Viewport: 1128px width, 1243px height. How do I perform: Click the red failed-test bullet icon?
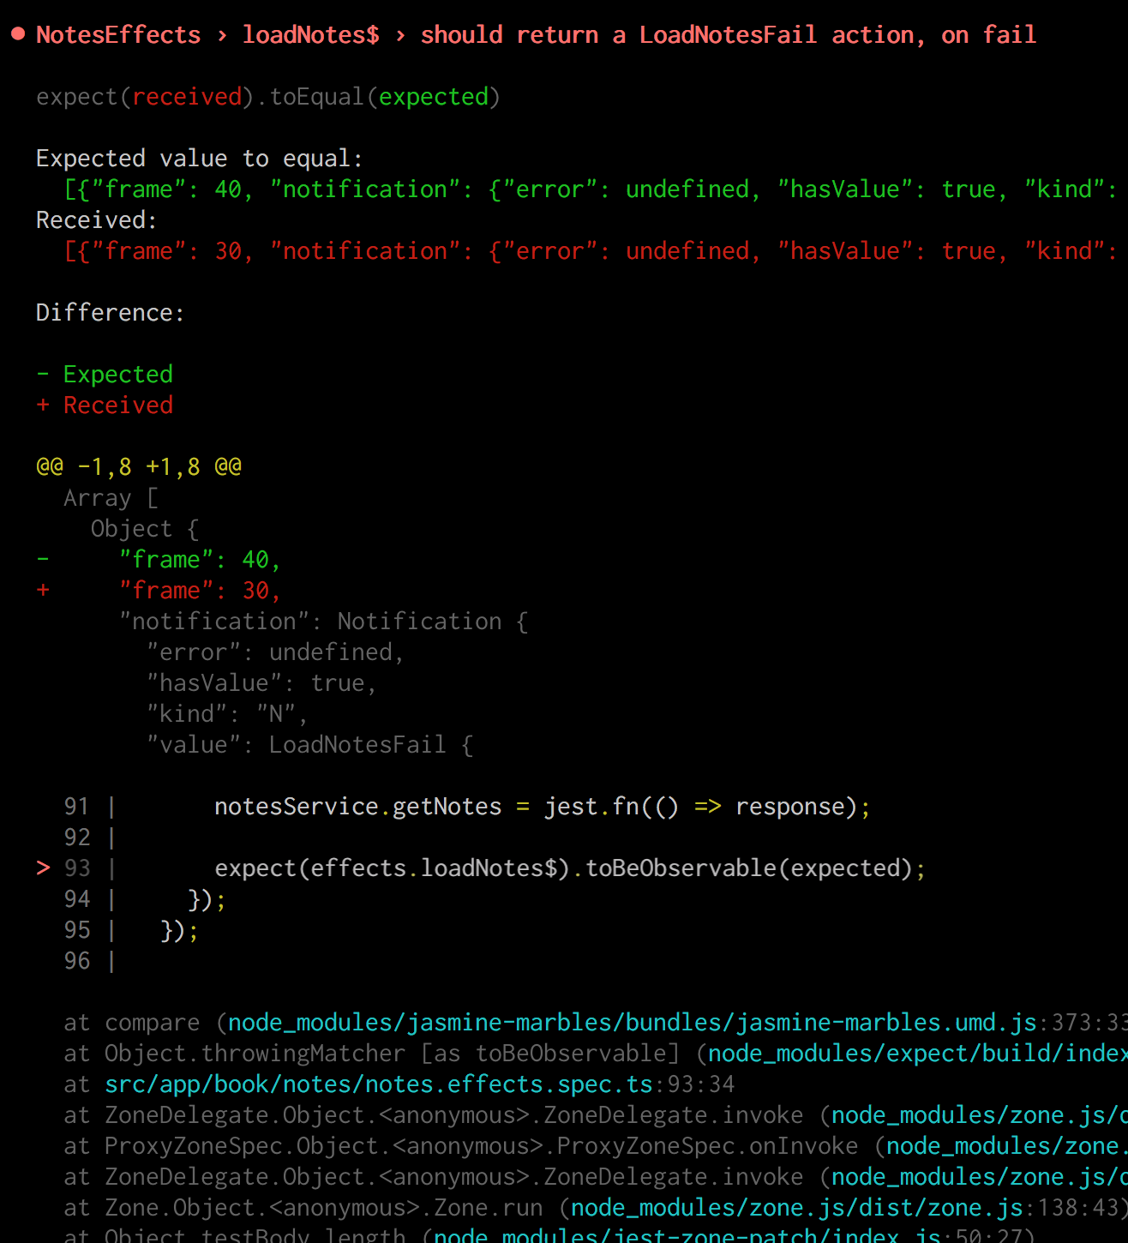(17, 34)
